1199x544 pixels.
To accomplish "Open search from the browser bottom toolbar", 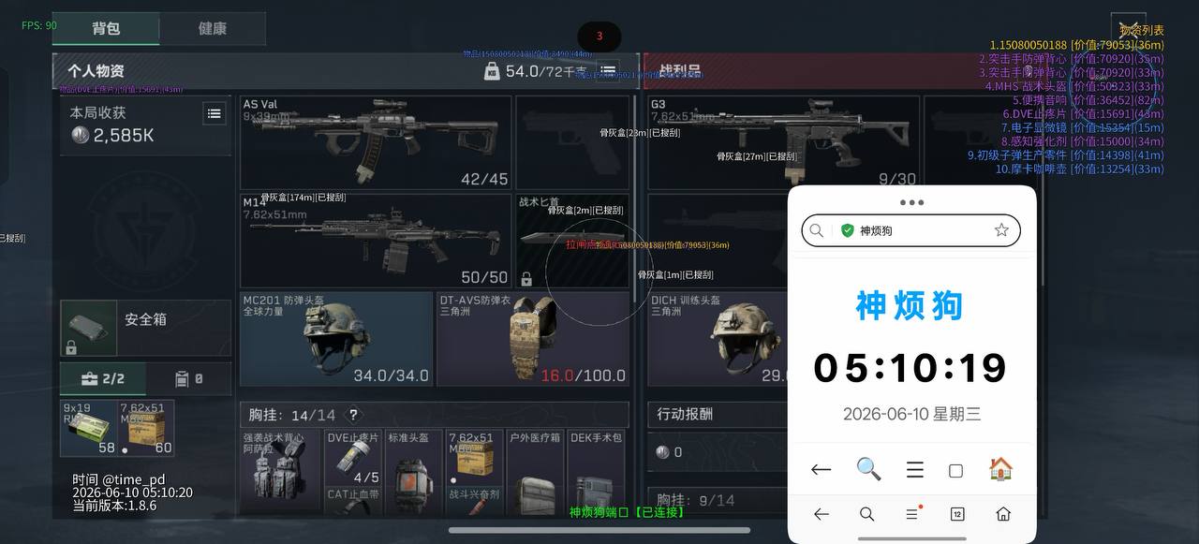I will [866, 514].
